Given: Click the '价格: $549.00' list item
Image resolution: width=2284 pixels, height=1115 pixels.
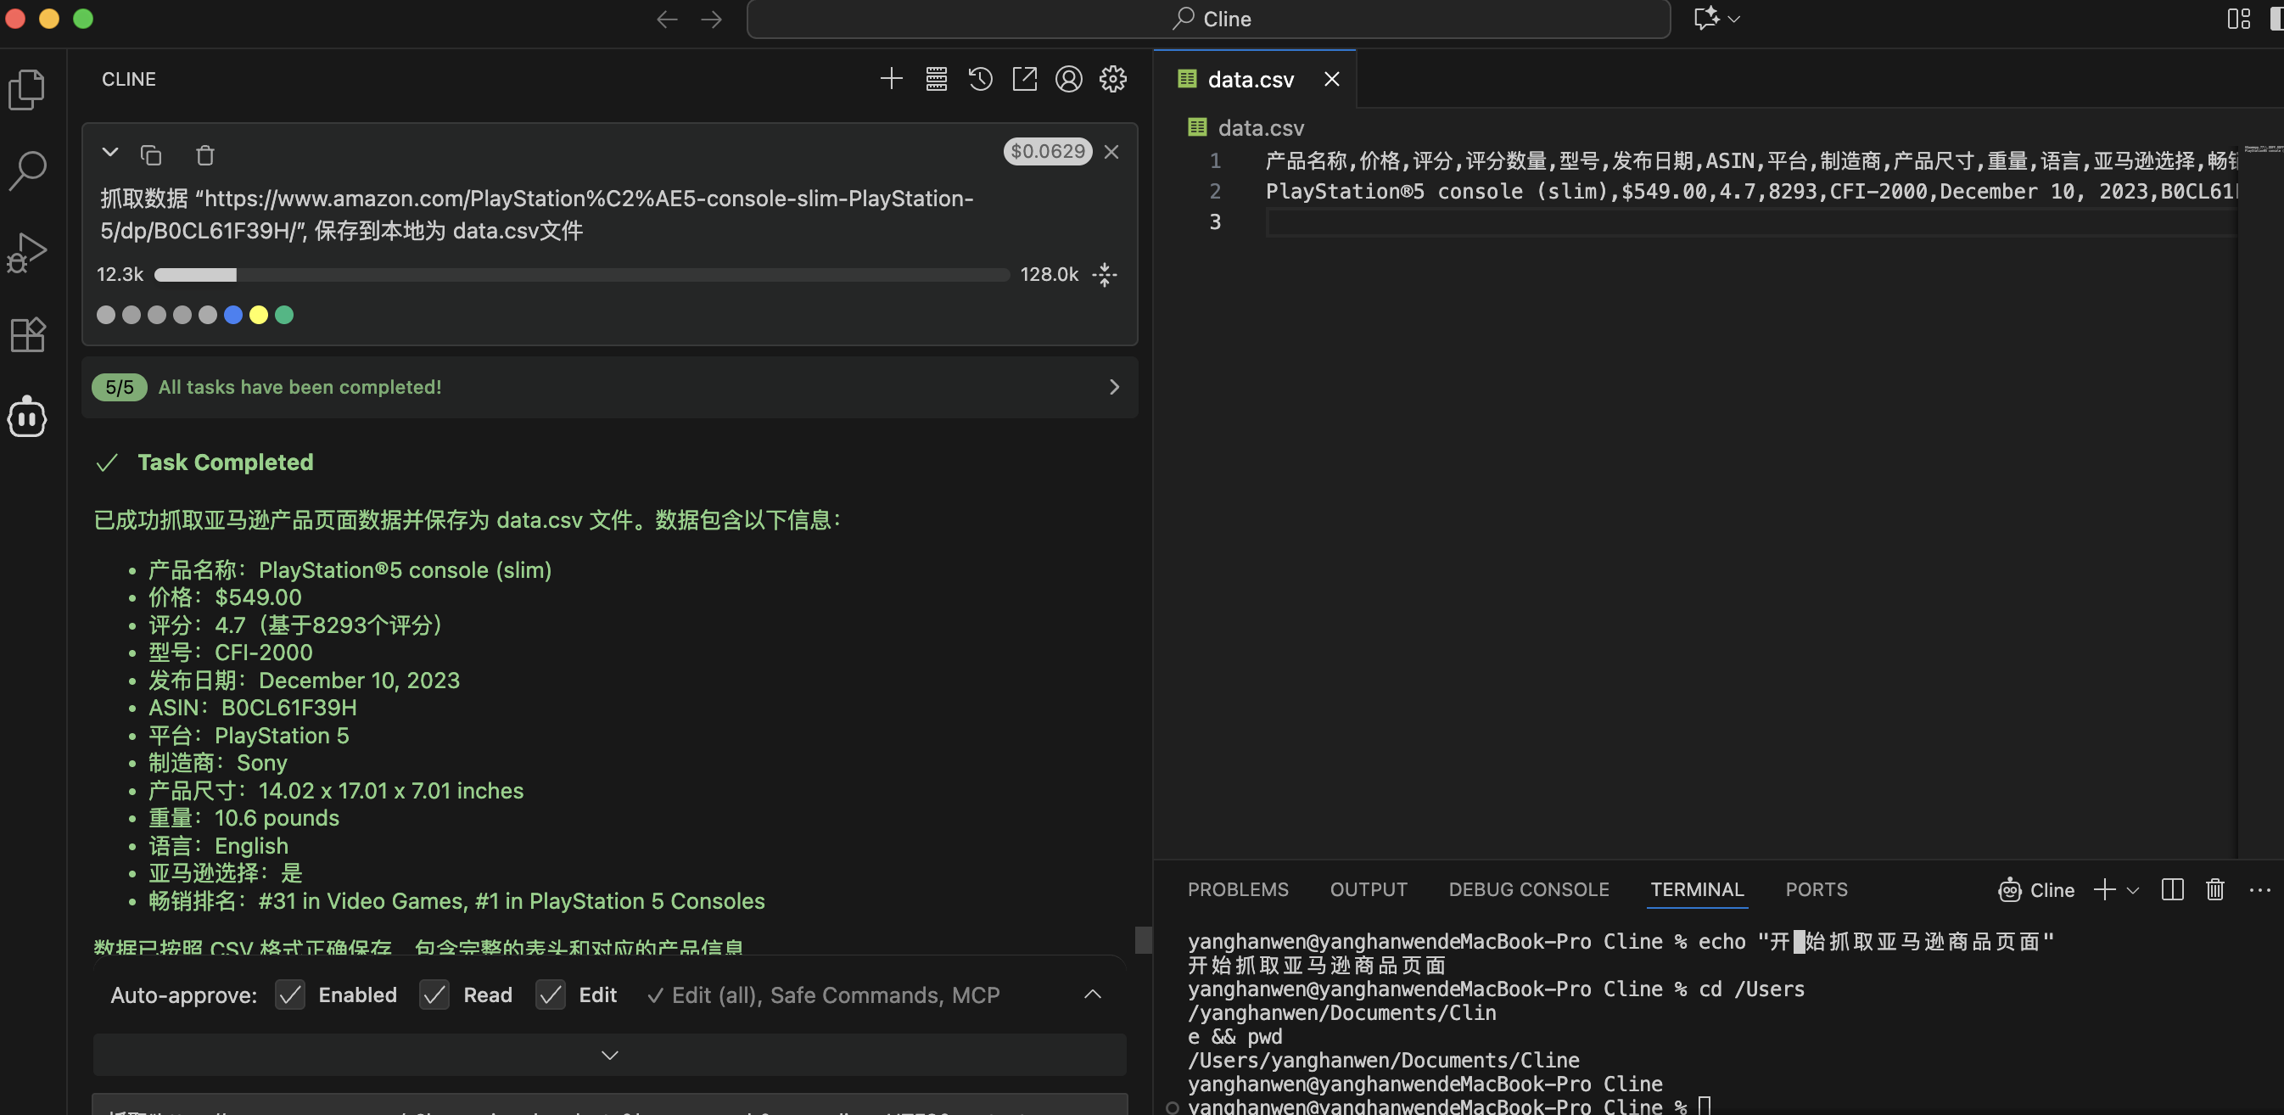Looking at the screenshot, I should tap(224, 597).
